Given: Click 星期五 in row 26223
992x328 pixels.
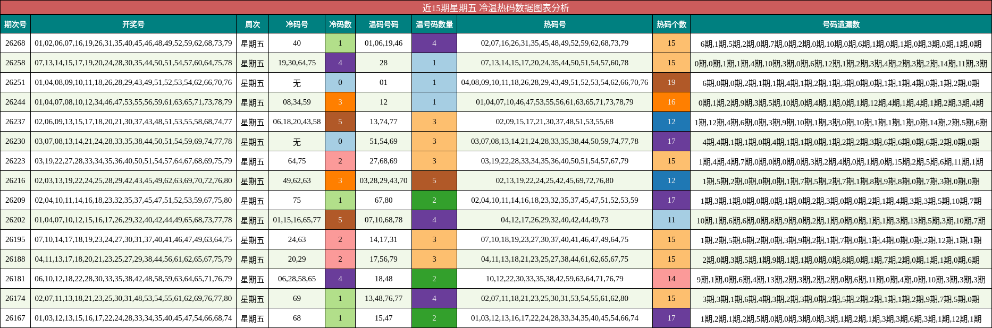Looking at the screenshot, I should (253, 161).
